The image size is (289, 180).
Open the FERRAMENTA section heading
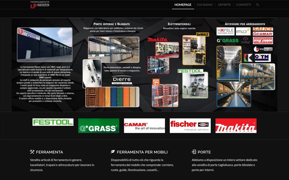[x=49, y=152]
